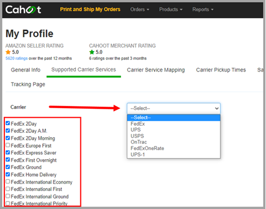Select Supported Carrier Services tab
The height and width of the screenshot is (209, 266).
(84, 69)
